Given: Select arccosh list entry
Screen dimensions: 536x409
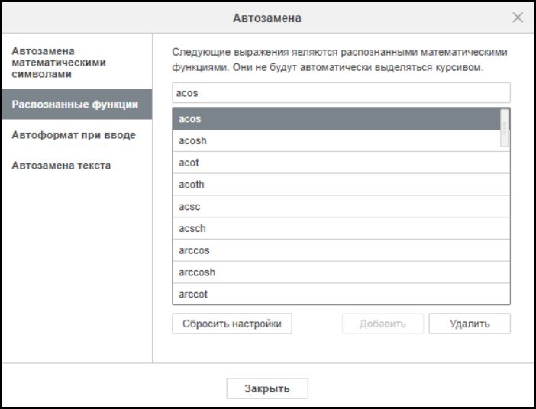Looking at the screenshot, I should click(x=341, y=272).
